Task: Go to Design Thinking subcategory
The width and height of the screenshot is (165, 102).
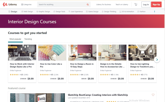Action: click(109, 12)
